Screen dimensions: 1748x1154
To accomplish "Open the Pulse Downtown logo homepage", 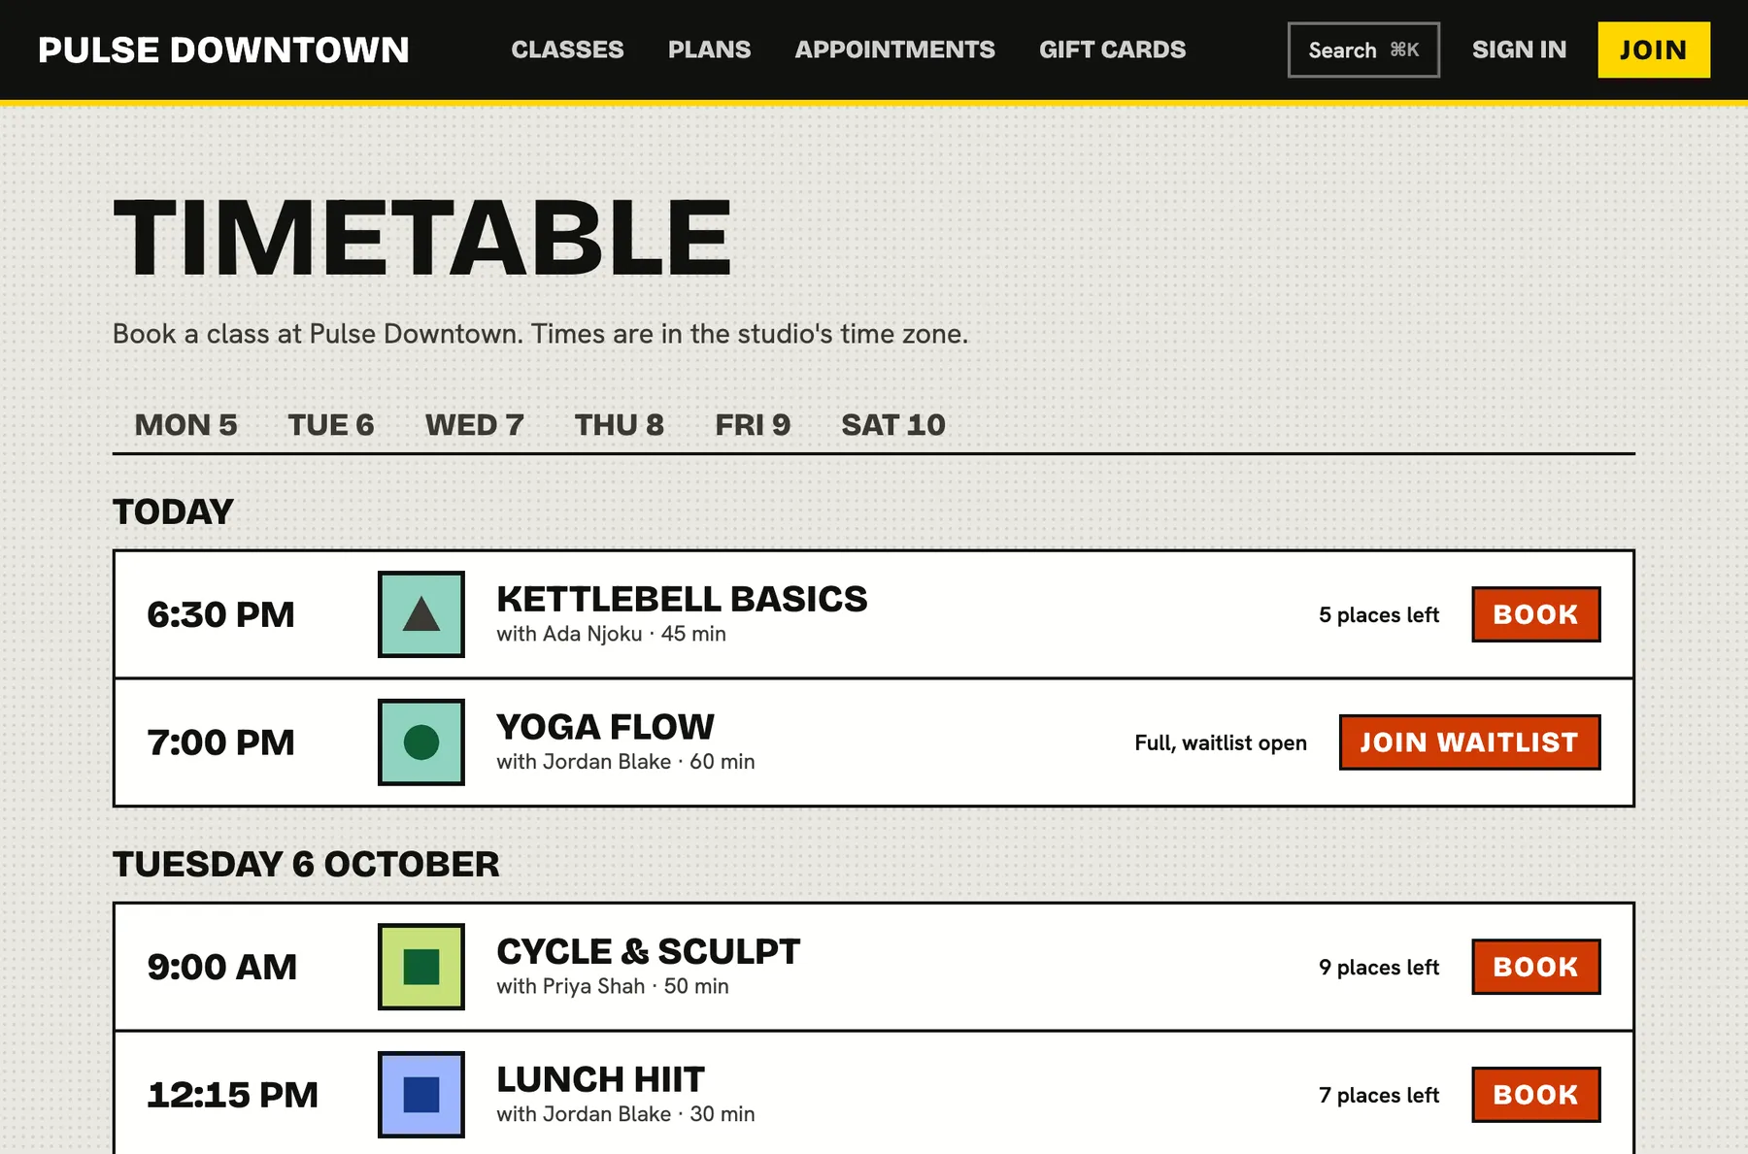I will click(223, 49).
